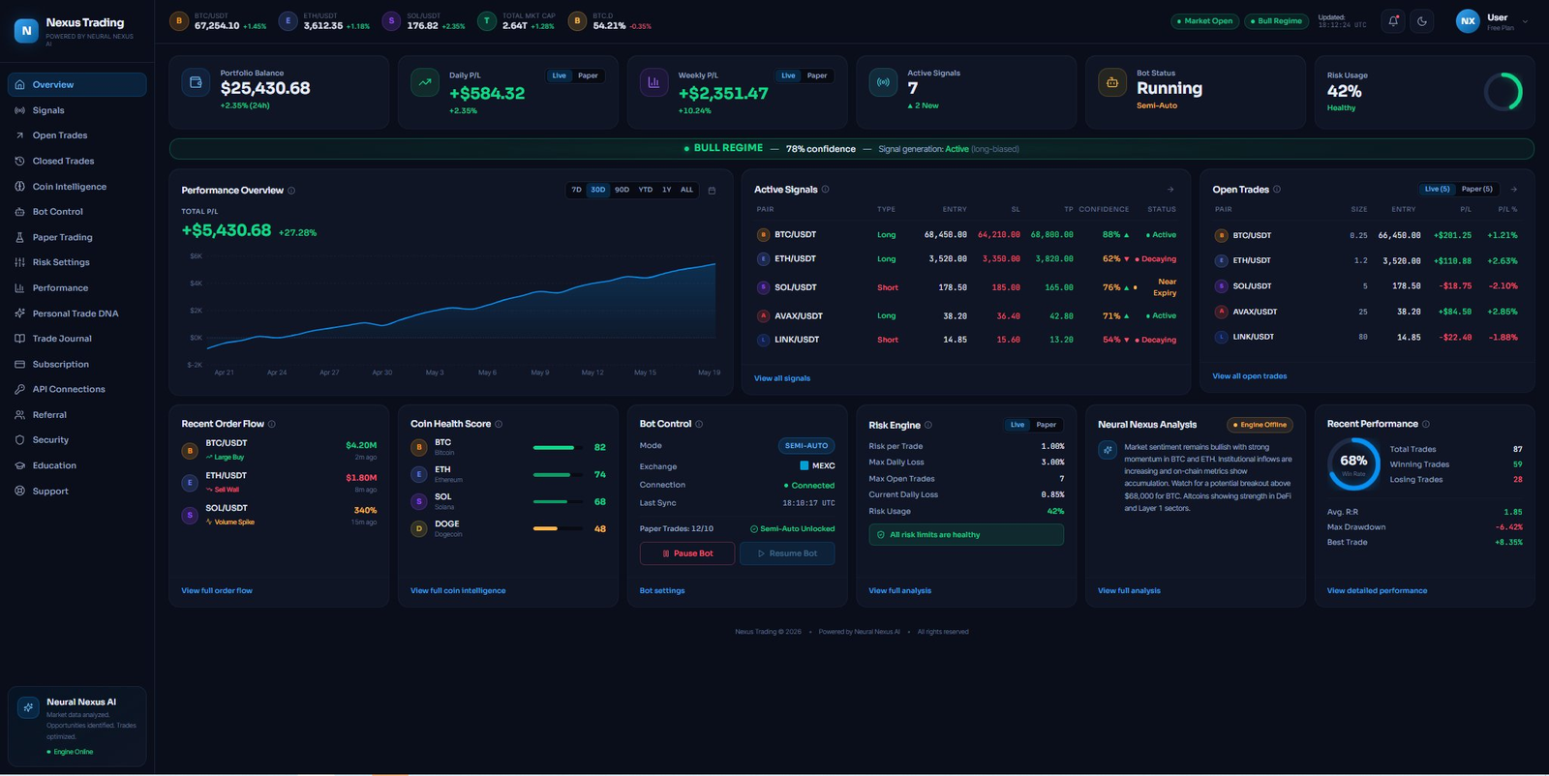Open Security sidebar item
1549x776 pixels.
(77, 440)
